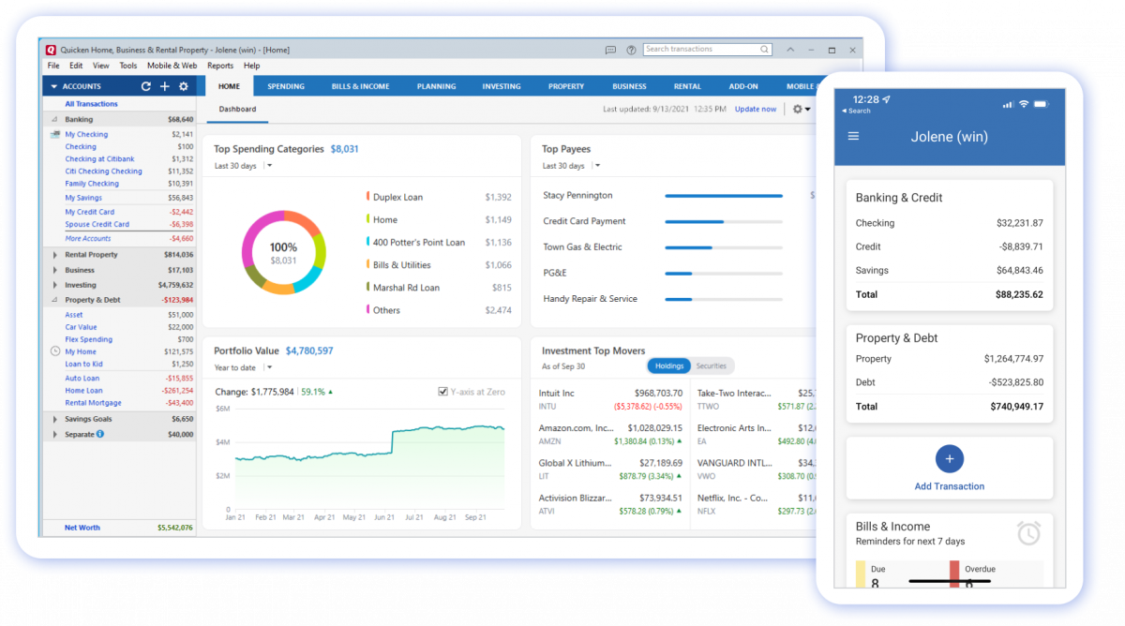Click the green arrow beside AMZN gain
The image size is (1125, 626).
(x=679, y=440)
